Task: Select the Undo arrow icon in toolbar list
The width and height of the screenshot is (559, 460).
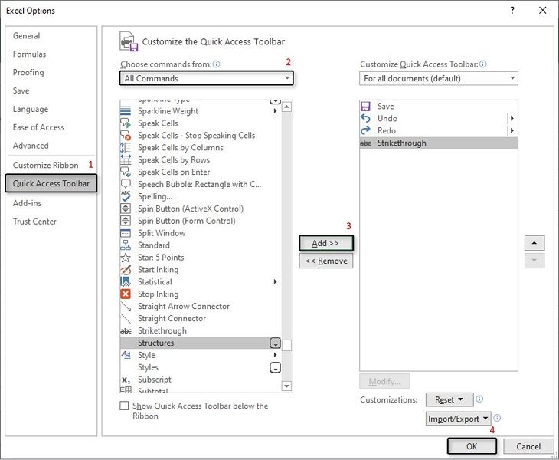Action: pyautogui.click(x=365, y=118)
